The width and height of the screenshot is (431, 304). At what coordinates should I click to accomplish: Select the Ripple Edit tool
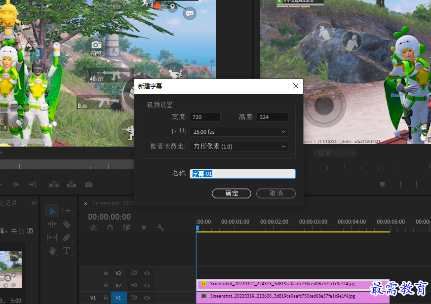click(52, 224)
